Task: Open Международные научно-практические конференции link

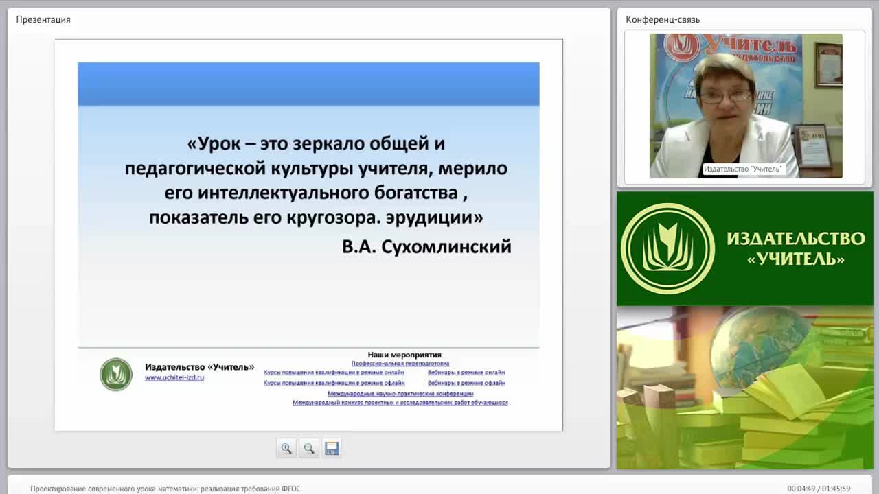Action: coord(400,394)
